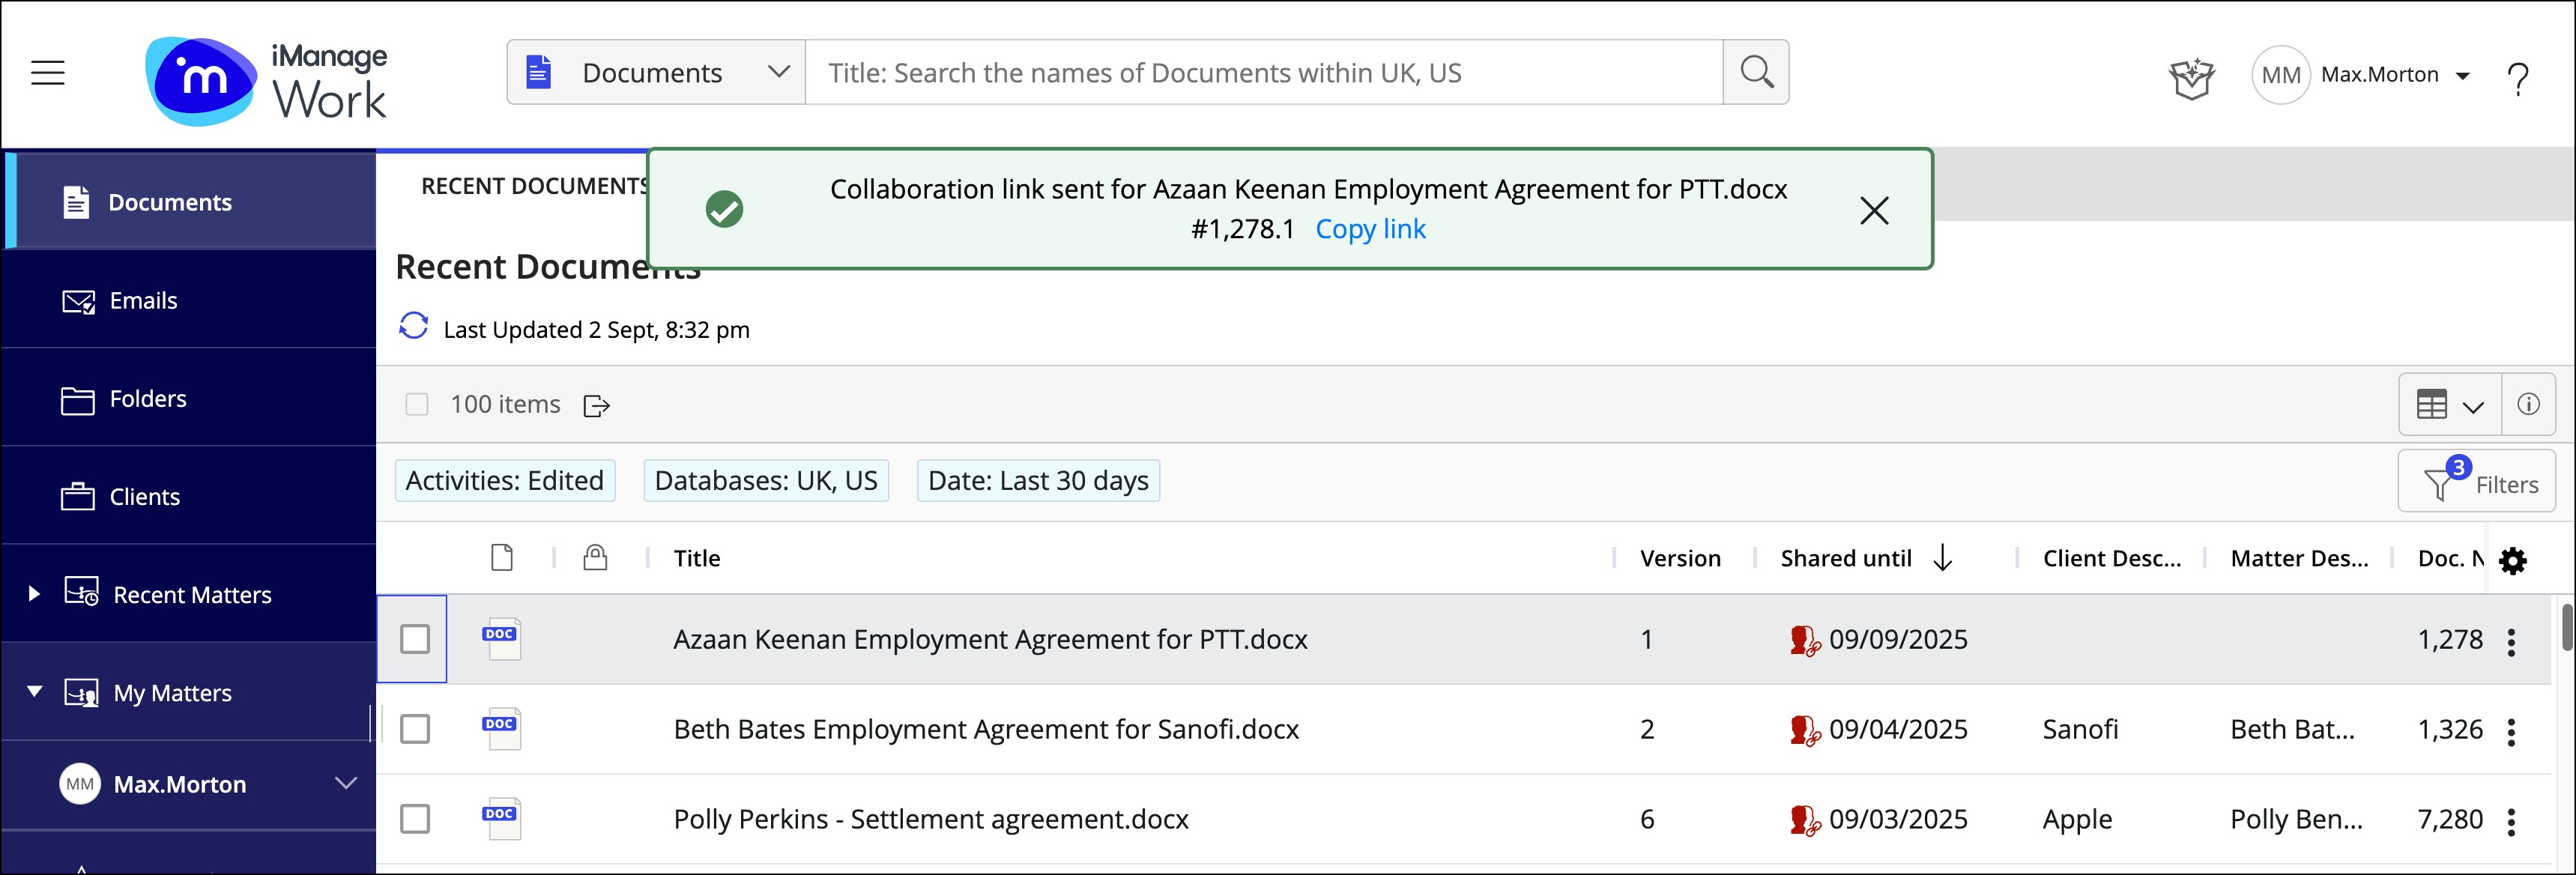Open Clients in the sidebar
The height and width of the screenshot is (875, 2576).
tap(144, 497)
